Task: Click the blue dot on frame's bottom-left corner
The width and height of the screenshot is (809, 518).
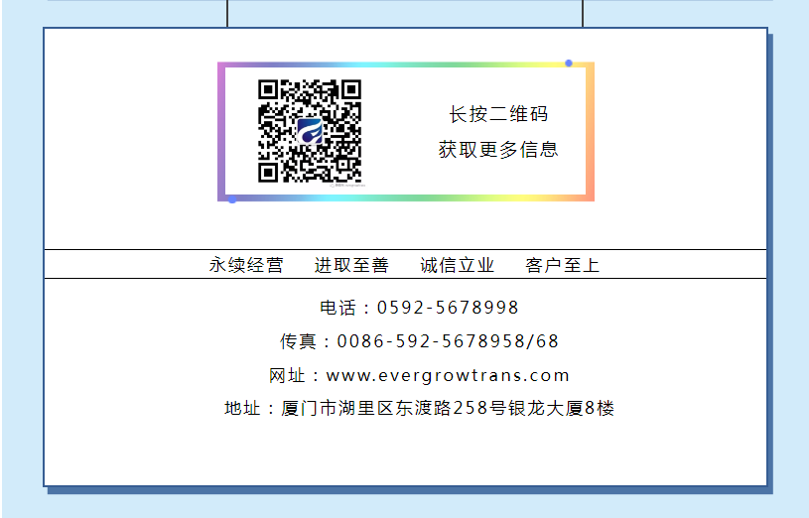Action: [232, 199]
